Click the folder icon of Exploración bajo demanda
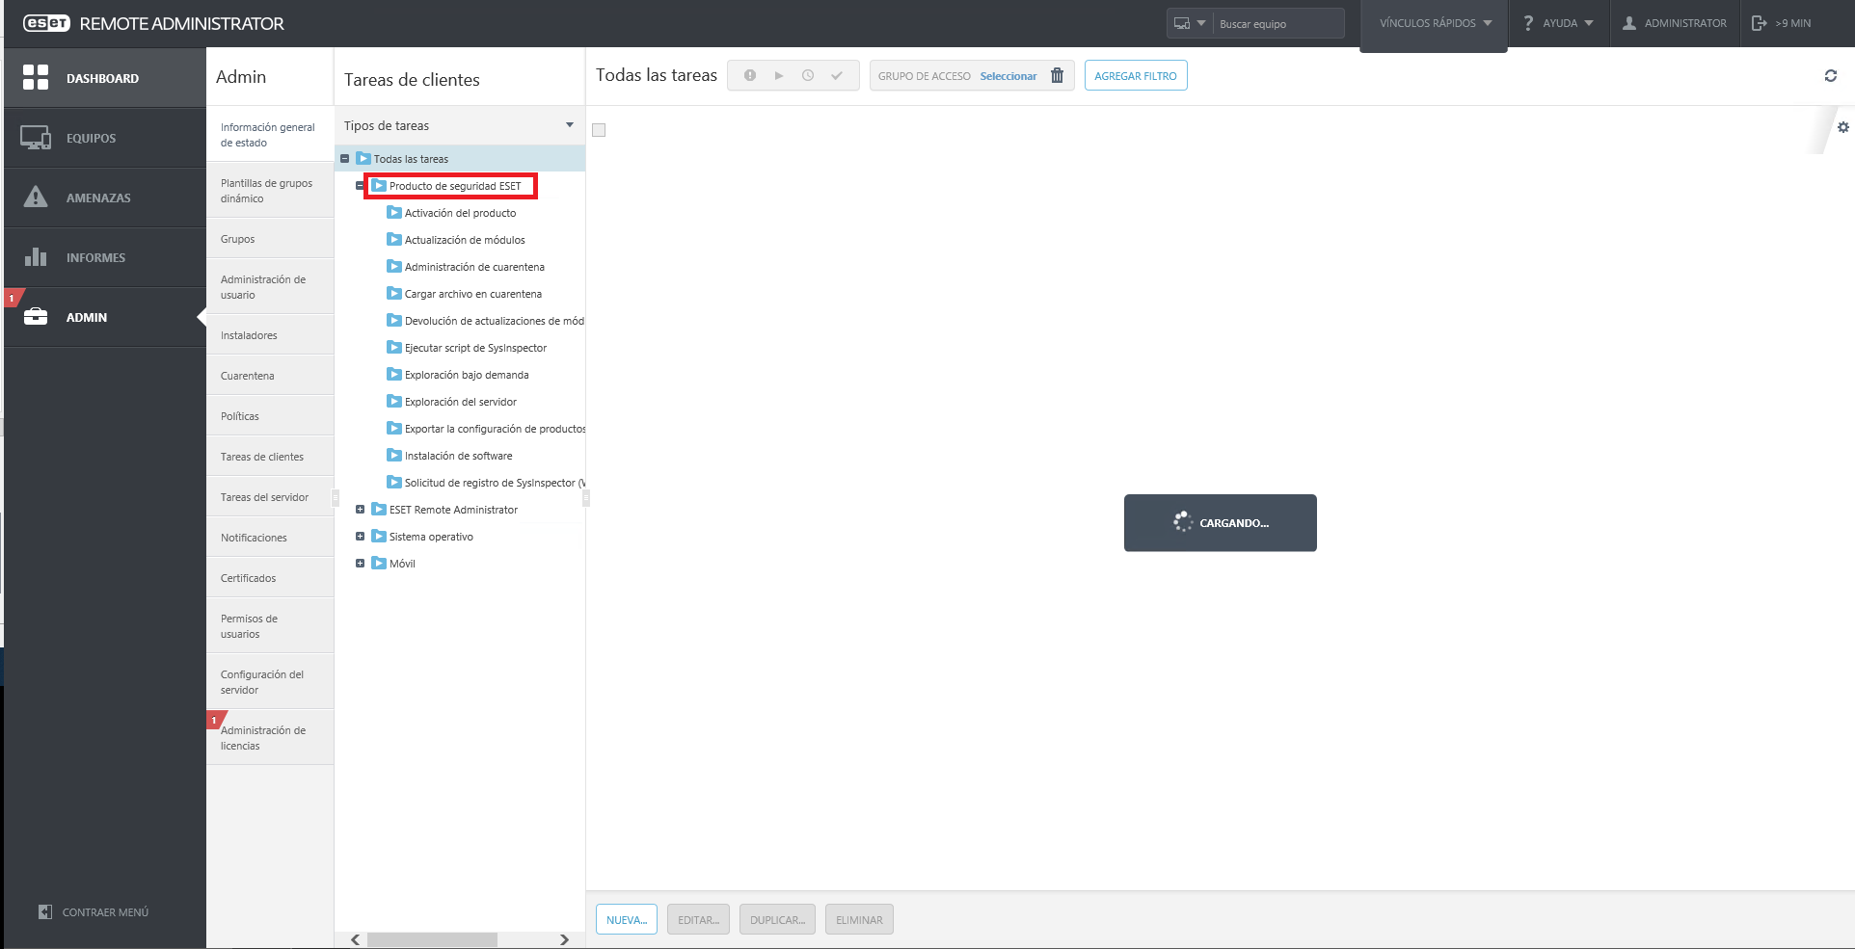Image resolution: width=1855 pixels, height=949 pixels. [x=394, y=374]
